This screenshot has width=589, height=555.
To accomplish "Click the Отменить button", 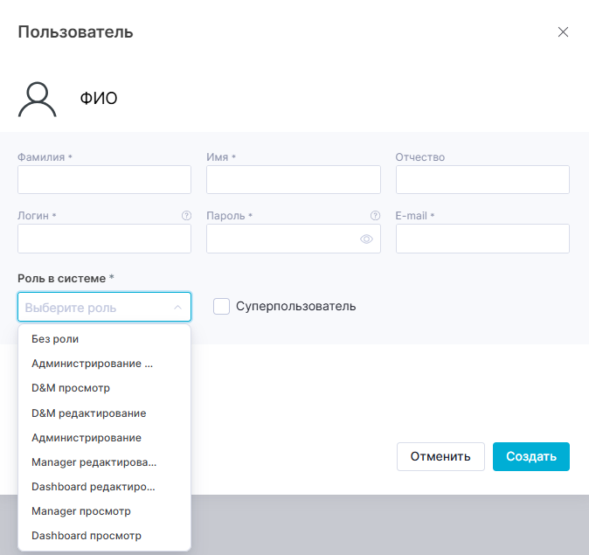I will [x=440, y=456].
